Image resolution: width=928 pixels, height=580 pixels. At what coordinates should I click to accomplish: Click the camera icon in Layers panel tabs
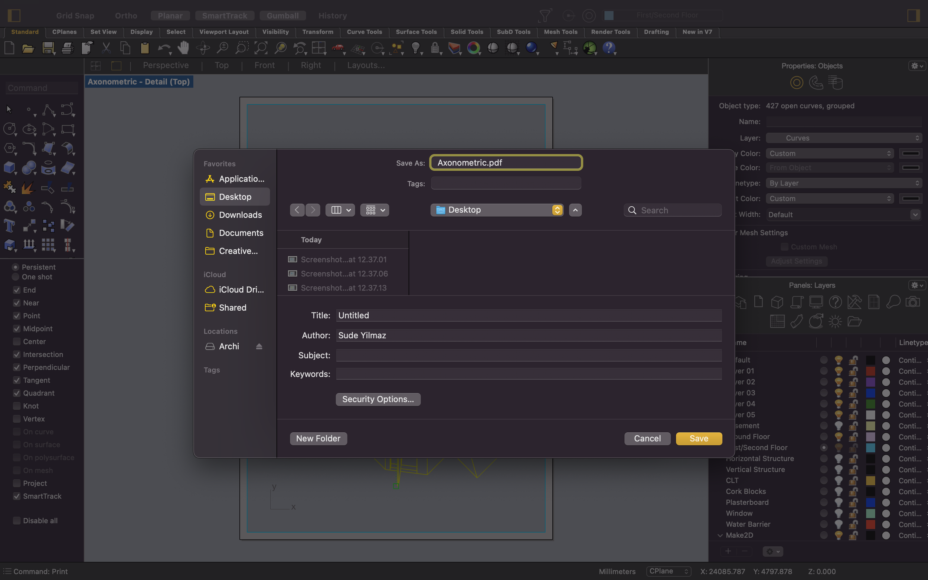[913, 302]
